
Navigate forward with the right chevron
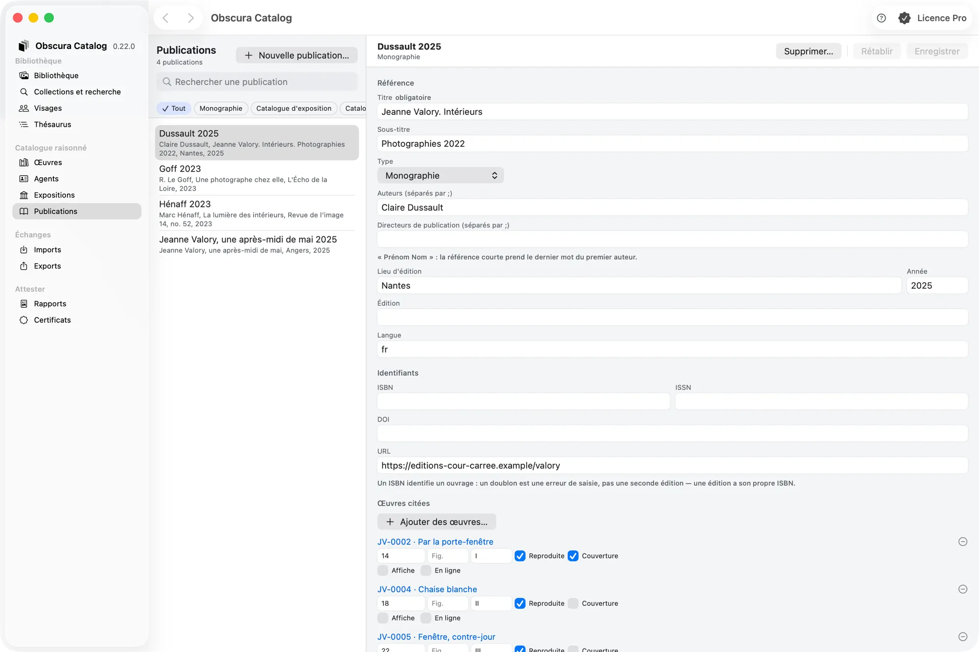coord(191,18)
